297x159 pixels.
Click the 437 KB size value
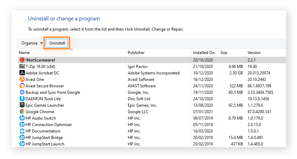pos(237,144)
